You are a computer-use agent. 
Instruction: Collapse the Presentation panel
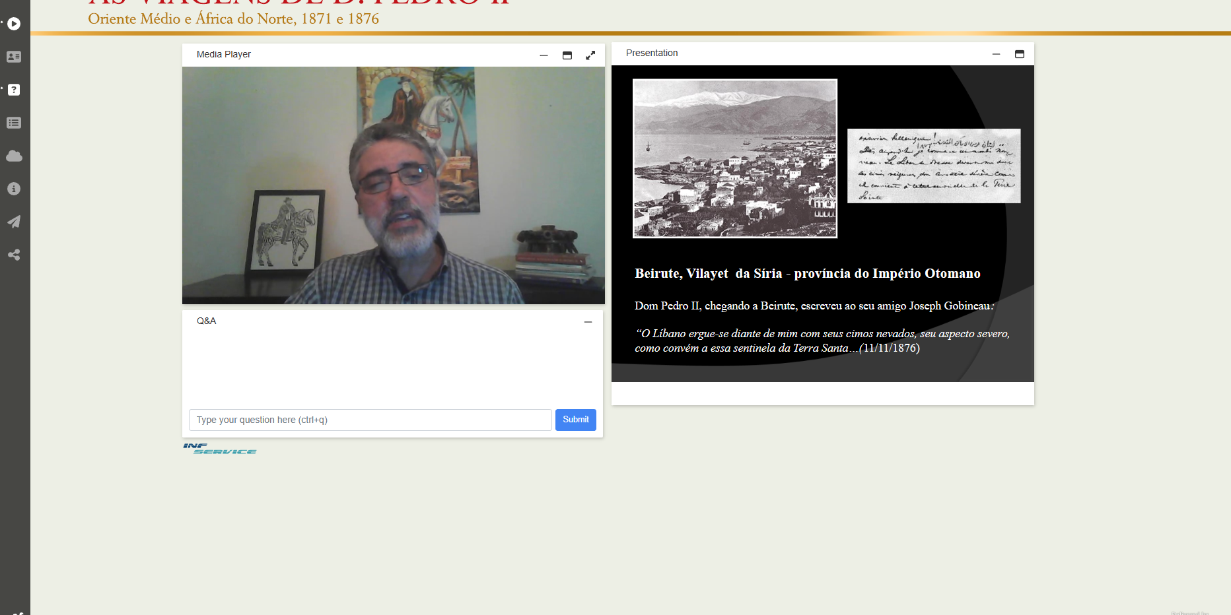996,54
